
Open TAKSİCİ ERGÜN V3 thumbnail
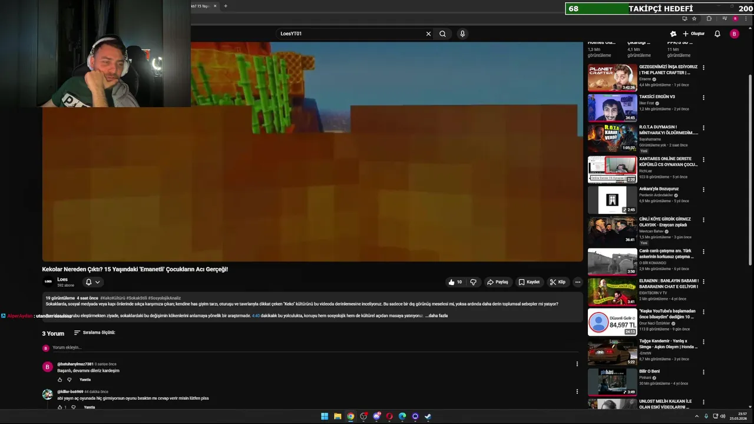tap(612, 108)
